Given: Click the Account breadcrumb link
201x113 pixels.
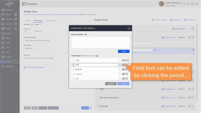Looking at the screenshot, I should [26, 14].
